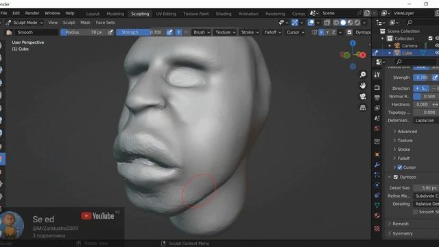
Task: Open the Modifiers properties tab
Action: tap(377, 165)
